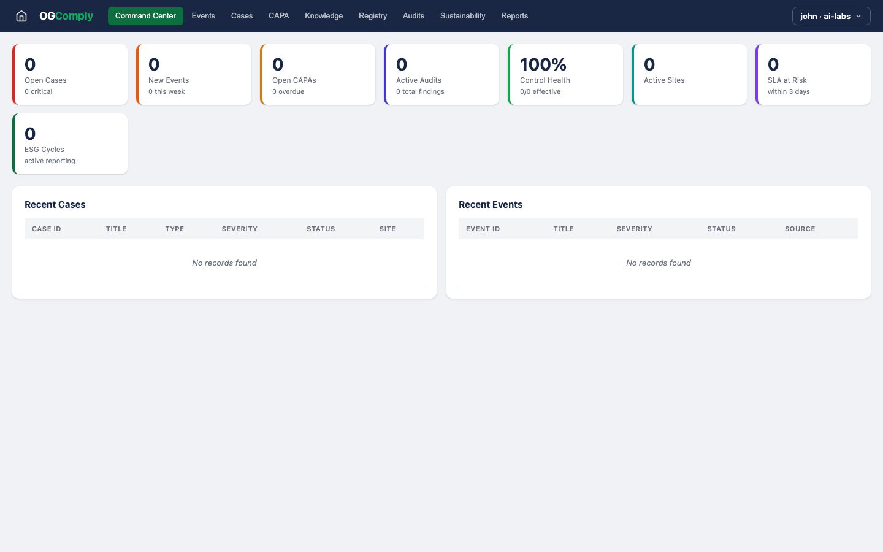Image resolution: width=883 pixels, height=552 pixels.
Task: Click the OGComply logo
Action: point(66,16)
